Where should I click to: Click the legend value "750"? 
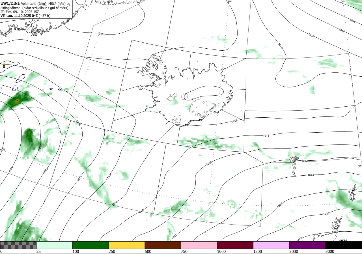184,251
